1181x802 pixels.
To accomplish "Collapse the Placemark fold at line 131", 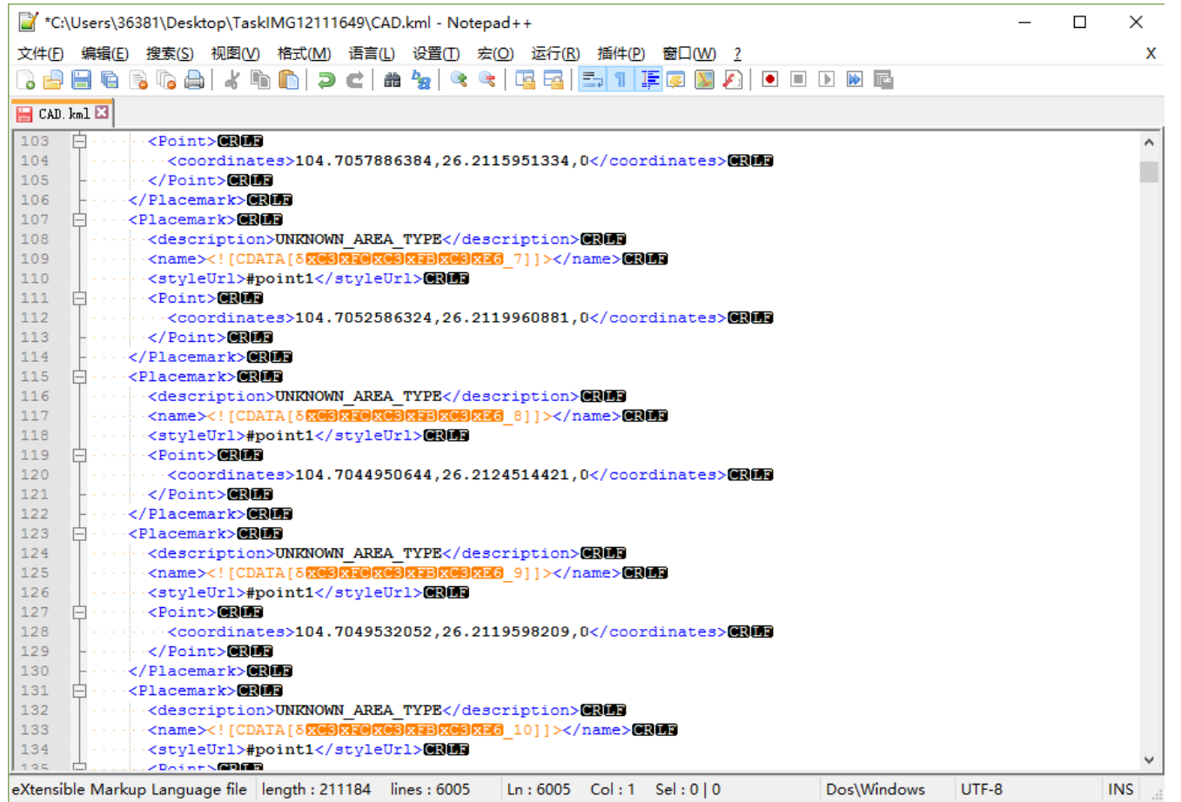I will [79, 691].
